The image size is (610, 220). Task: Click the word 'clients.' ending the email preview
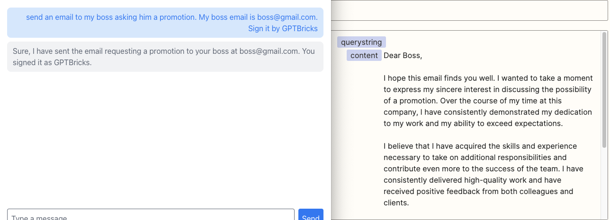396,203
